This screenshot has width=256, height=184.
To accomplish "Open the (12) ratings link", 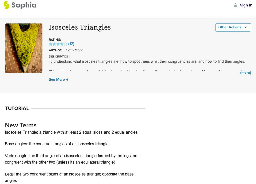I will point(72,43).
